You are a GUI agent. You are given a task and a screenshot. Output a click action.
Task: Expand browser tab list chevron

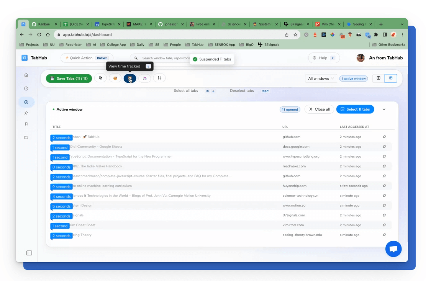click(x=402, y=24)
